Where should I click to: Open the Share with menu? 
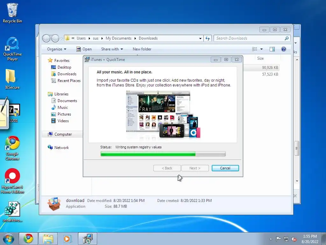click(x=112, y=49)
